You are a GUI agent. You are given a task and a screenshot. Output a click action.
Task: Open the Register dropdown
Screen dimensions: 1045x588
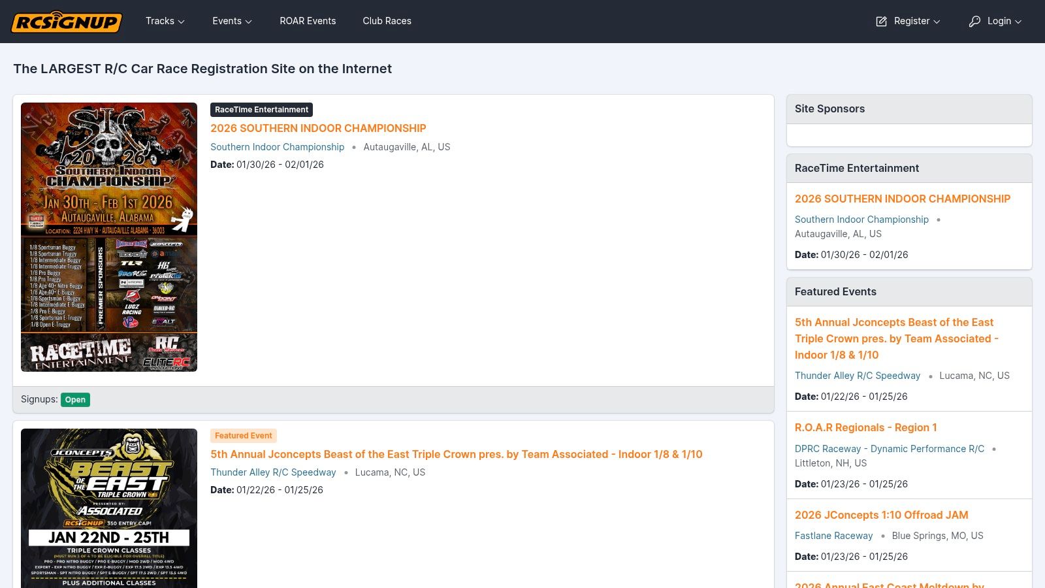pyautogui.click(x=908, y=21)
